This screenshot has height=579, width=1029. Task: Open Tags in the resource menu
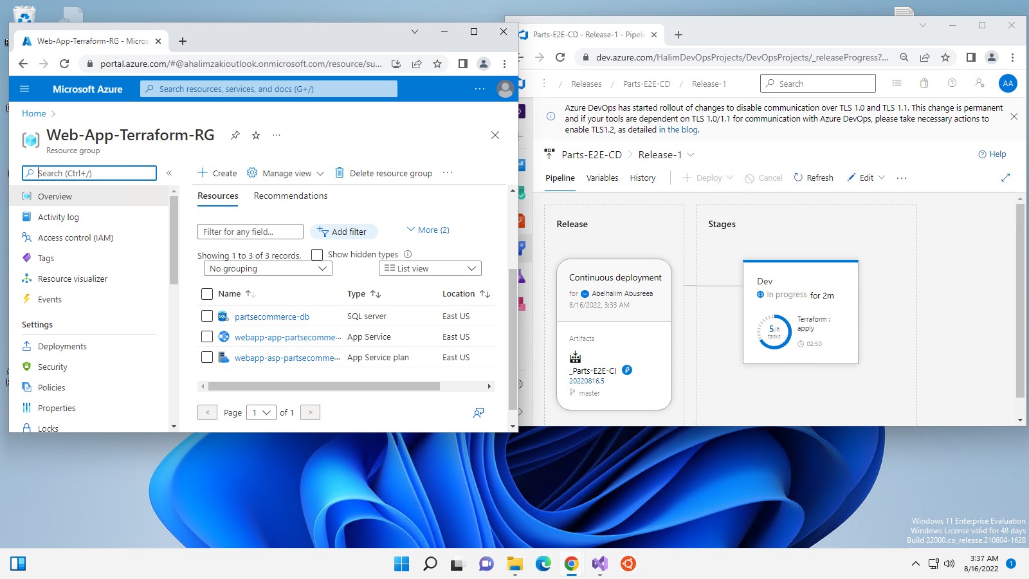coord(46,258)
